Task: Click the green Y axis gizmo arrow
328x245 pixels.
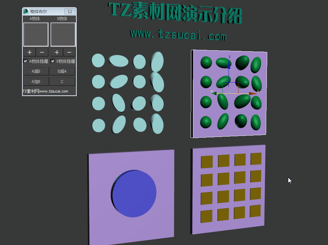Action: [214, 93]
